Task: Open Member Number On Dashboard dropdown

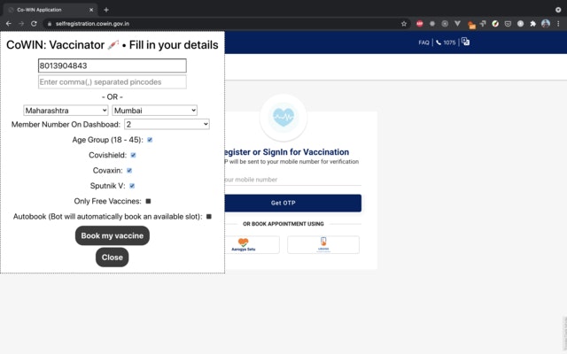Action: point(167,124)
